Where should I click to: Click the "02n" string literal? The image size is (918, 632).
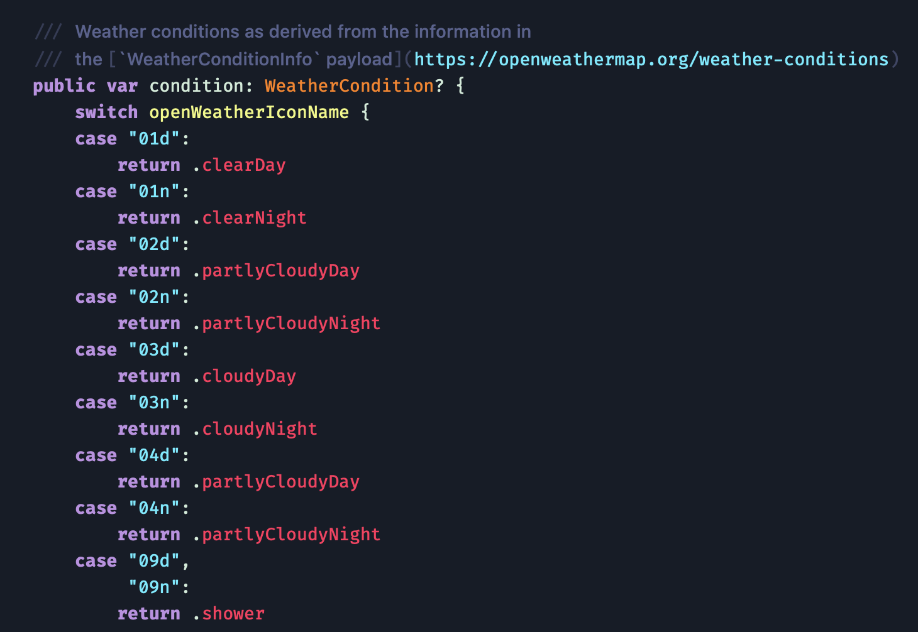(155, 297)
